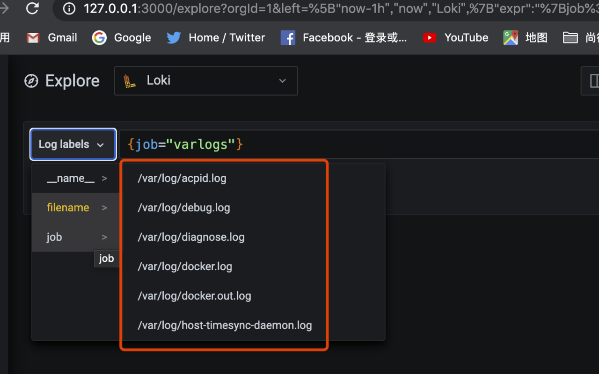Open the Facebook bookmark
The image size is (599, 374).
click(x=344, y=38)
